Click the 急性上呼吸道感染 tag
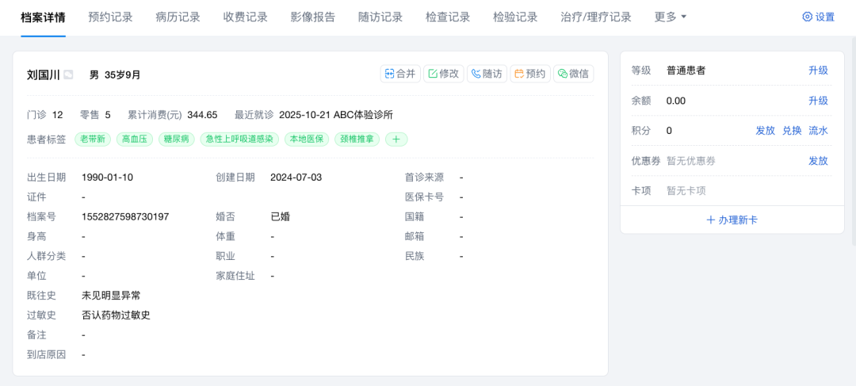The image size is (856, 386). (239, 139)
